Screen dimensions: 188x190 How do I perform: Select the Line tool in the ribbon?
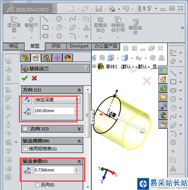click(45, 19)
